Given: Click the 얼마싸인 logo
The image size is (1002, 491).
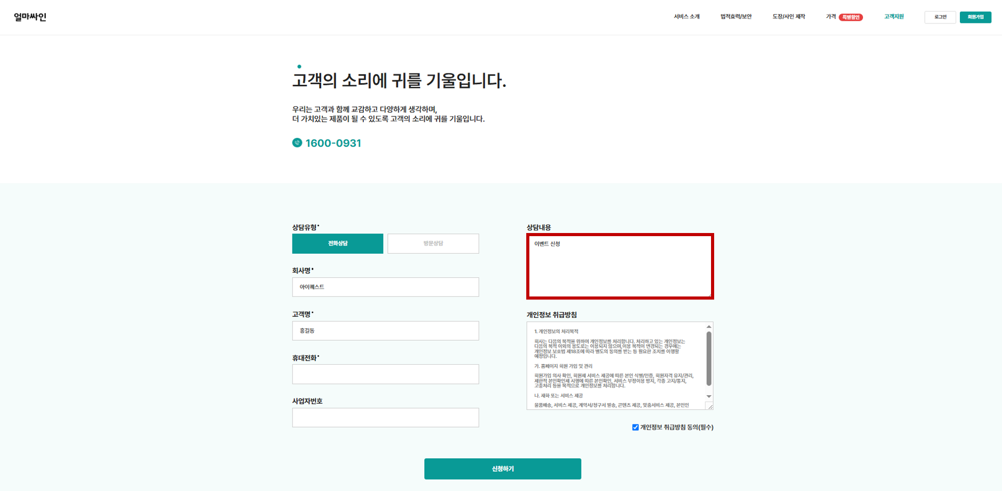Looking at the screenshot, I should [29, 17].
